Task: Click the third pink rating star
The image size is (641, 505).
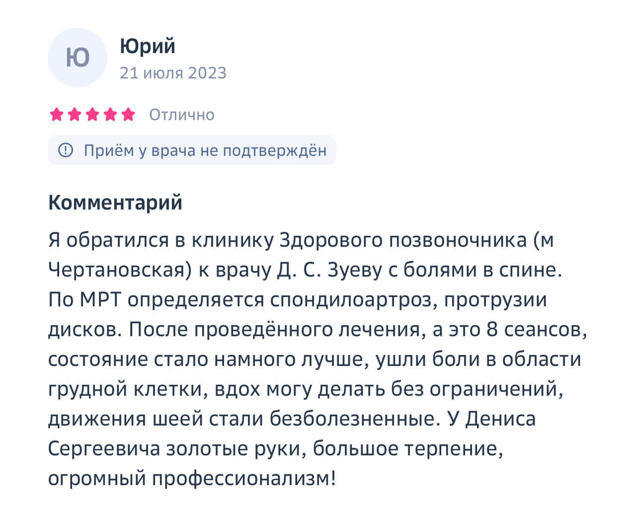Action: click(92, 115)
